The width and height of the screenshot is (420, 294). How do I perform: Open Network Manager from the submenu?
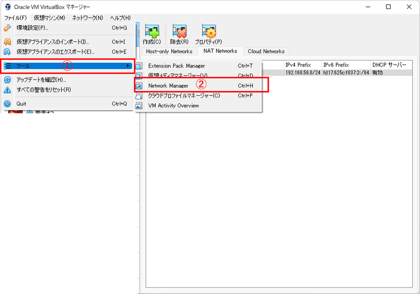coord(198,85)
